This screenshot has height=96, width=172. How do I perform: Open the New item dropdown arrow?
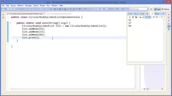tap(5, 9)
